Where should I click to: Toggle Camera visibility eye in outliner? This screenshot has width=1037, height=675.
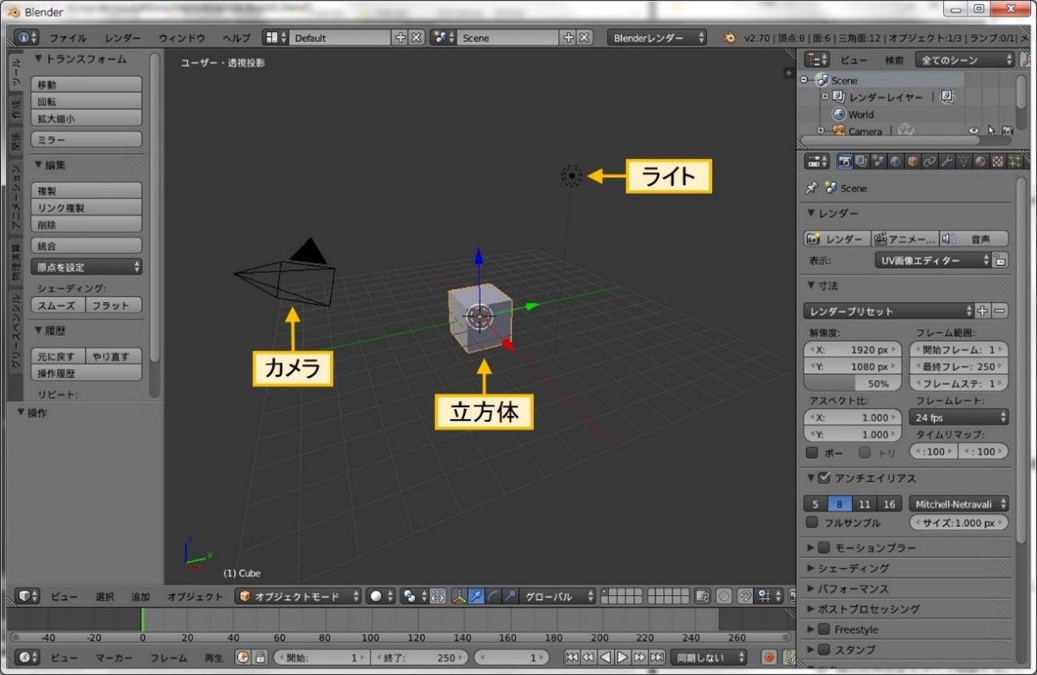click(x=973, y=132)
